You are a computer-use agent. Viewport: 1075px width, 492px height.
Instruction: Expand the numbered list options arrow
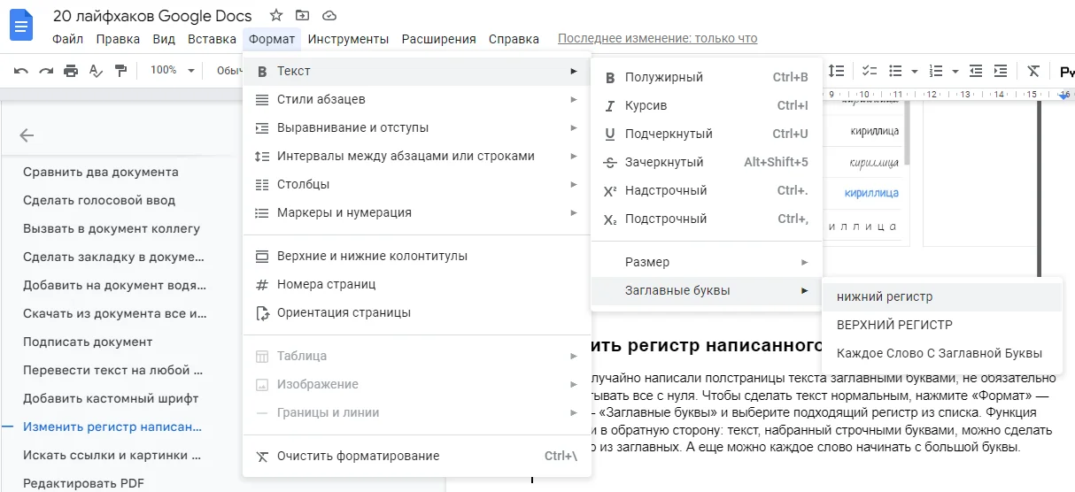pyautogui.click(x=955, y=71)
